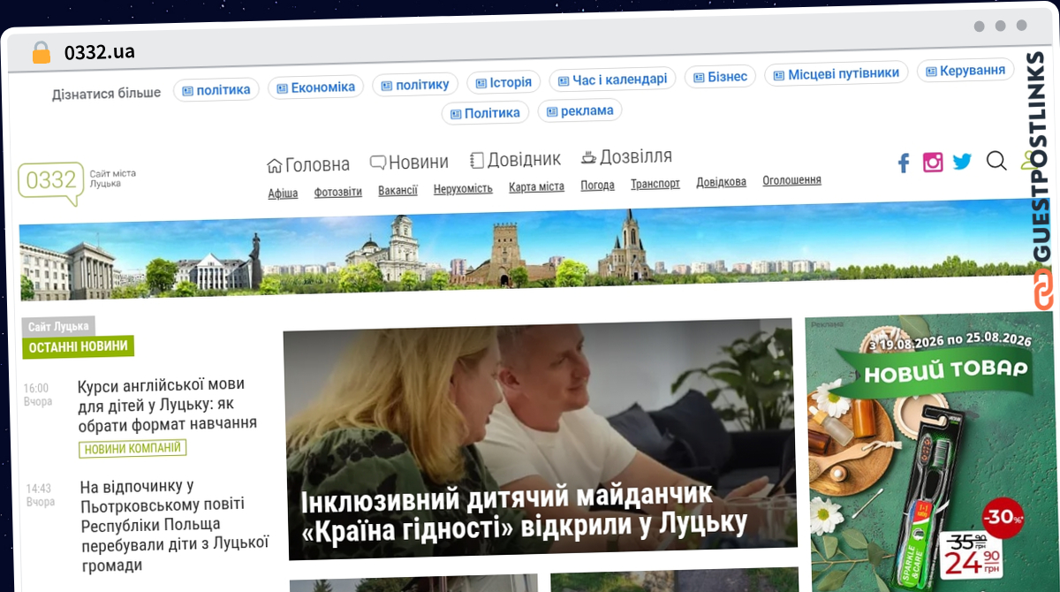The image size is (1060, 592).
Task: Open the Оголошення link
Action: (791, 180)
